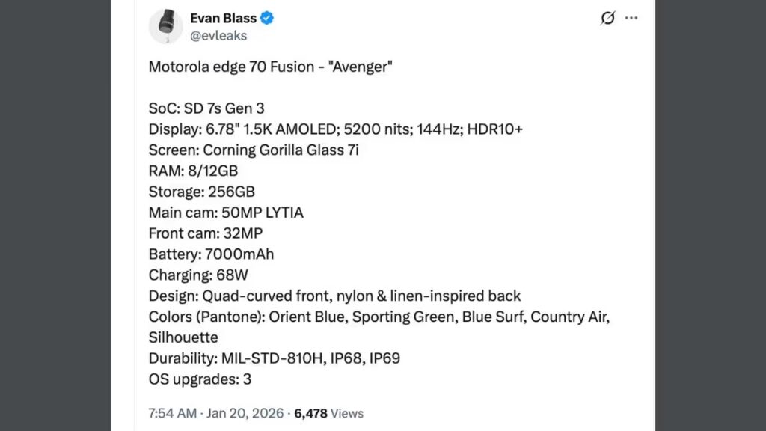Click the blue verified badge

click(x=267, y=19)
